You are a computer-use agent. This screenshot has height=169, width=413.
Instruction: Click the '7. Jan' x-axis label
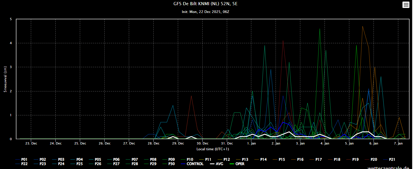point(399,143)
